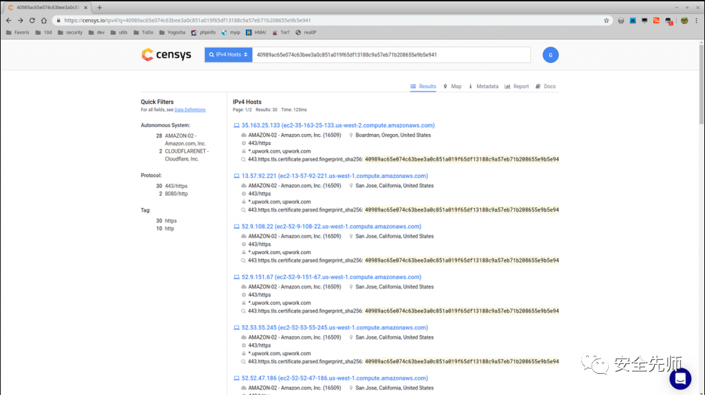
Task: Open the Favoris bookmarks folder
Action: (x=18, y=32)
